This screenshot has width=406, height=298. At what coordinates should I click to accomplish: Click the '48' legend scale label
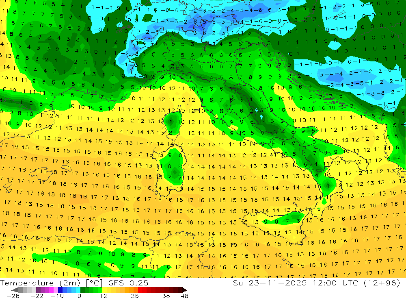[x=185, y=296]
